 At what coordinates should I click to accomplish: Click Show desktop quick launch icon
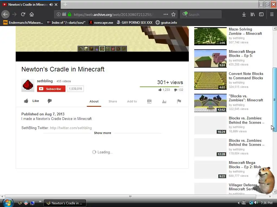[32, 203]
